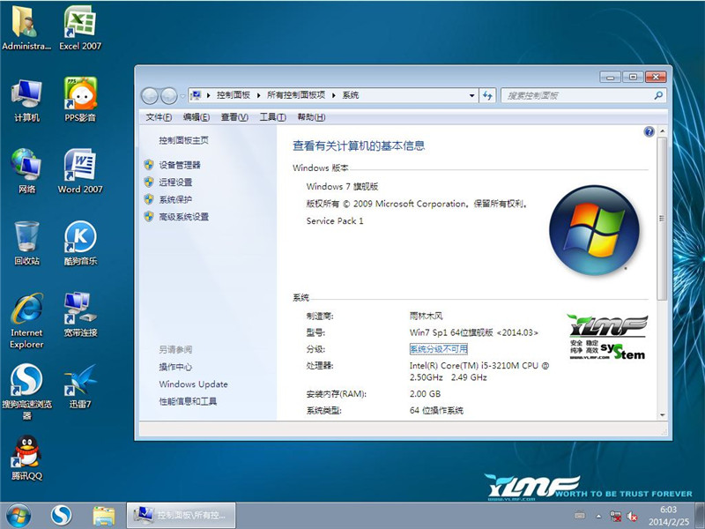Viewport: 705px width, 529px height.
Task: Select the 网络 desktop icon
Action: tap(26, 171)
